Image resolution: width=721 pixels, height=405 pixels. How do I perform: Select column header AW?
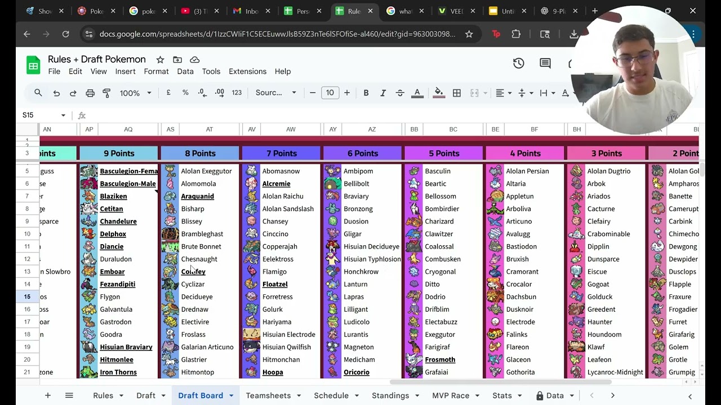click(x=291, y=129)
